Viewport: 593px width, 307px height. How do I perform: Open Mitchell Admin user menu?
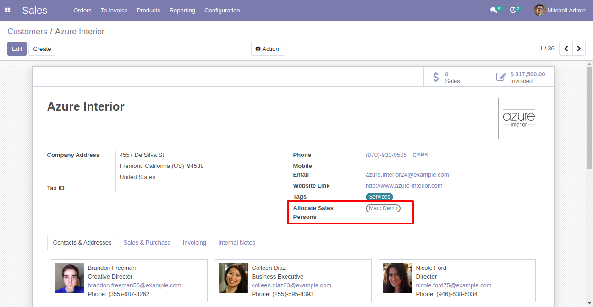click(x=560, y=10)
